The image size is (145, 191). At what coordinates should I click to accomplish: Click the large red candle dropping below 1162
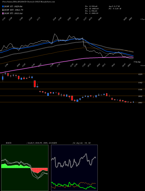coord(35,84)
